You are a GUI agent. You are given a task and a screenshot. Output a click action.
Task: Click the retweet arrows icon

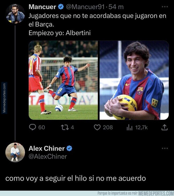pyautogui.click(x=65, y=127)
